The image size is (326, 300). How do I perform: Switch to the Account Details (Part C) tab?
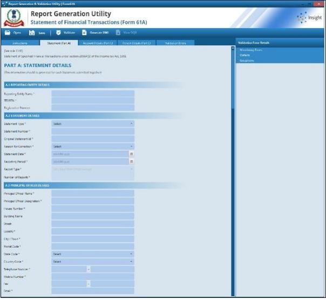[98, 43]
